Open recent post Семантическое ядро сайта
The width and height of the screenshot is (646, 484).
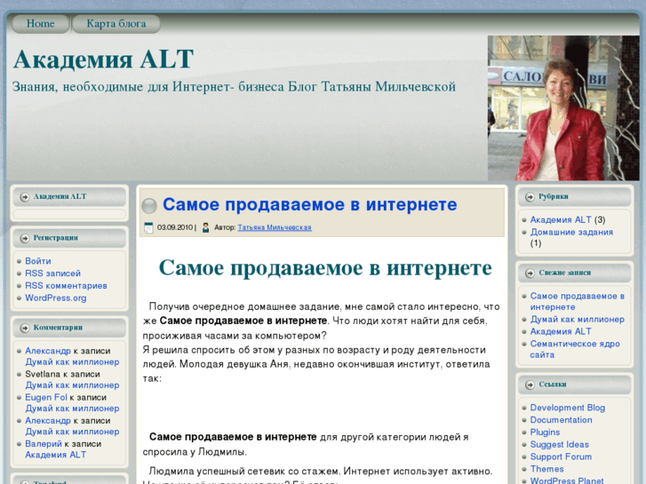pyautogui.click(x=575, y=349)
